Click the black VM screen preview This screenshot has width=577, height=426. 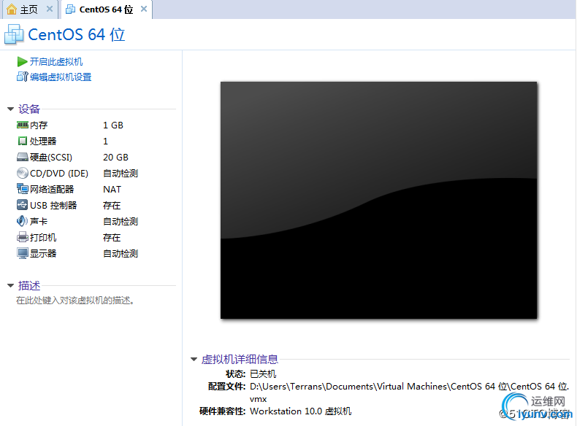tap(378, 201)
